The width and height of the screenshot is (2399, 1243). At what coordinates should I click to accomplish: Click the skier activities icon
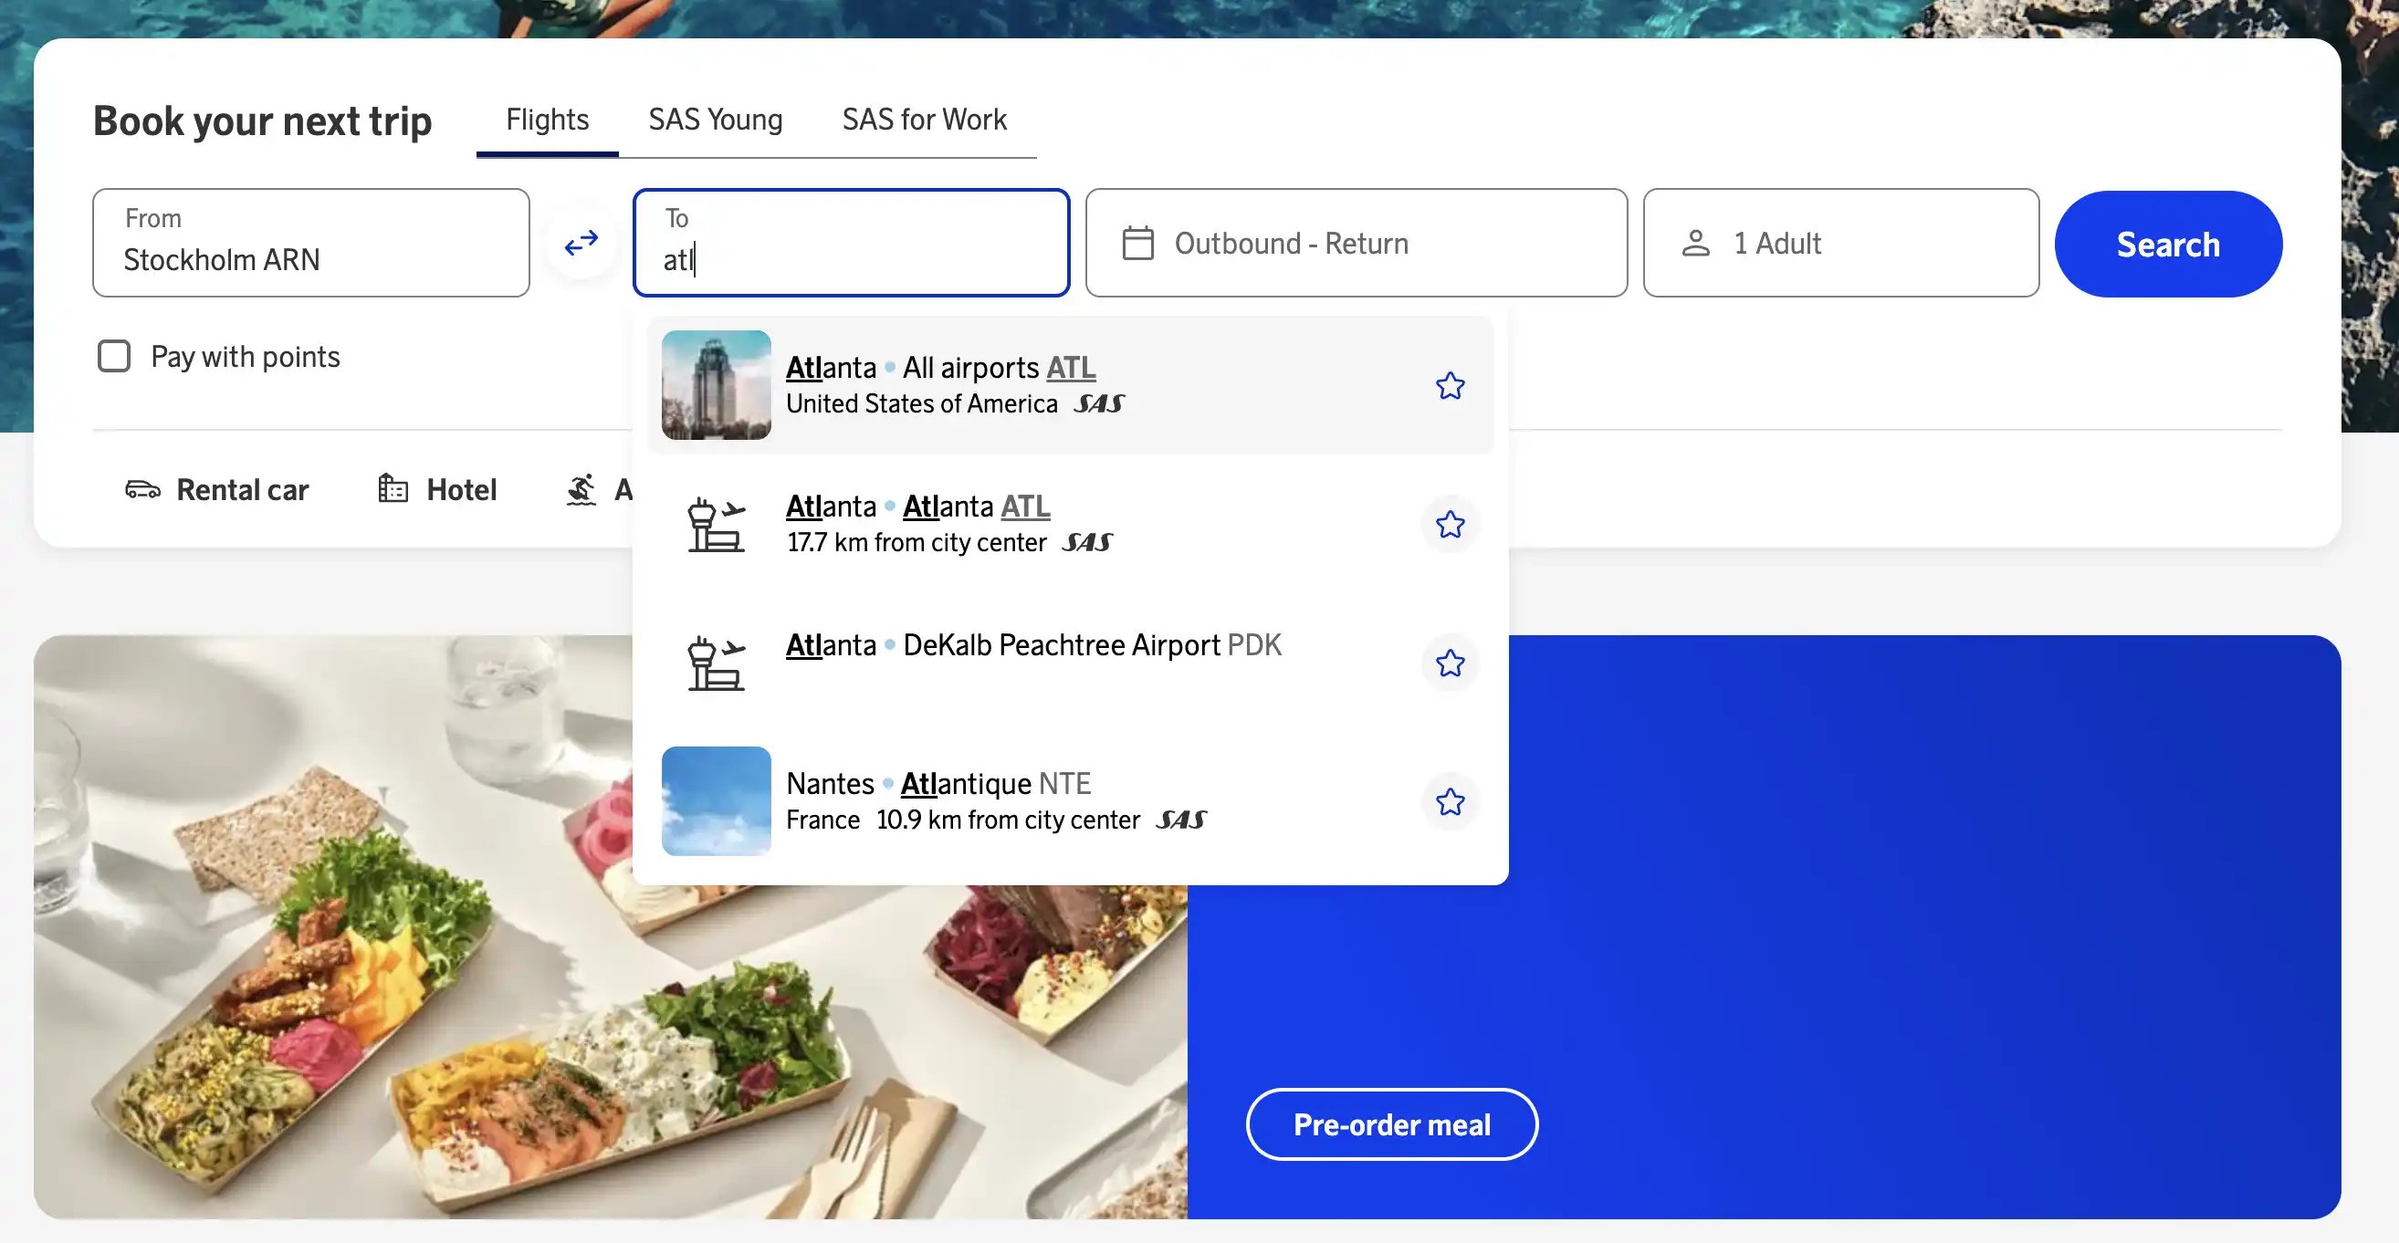point(581,490)
